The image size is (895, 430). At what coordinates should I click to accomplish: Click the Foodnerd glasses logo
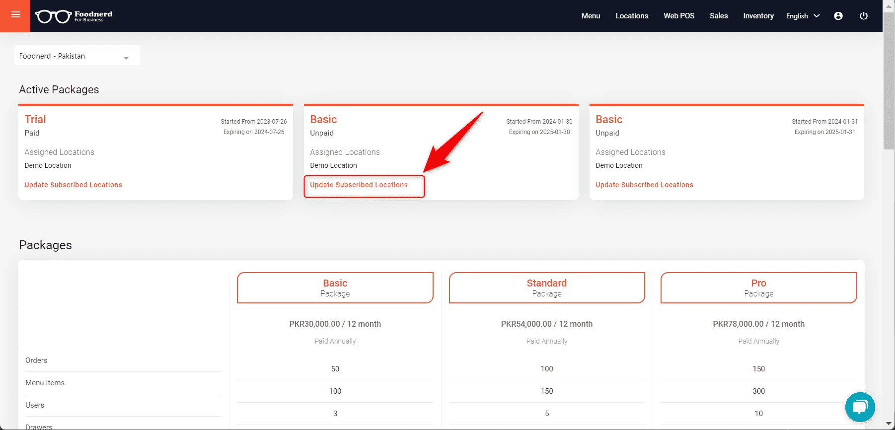(x=74, y=16)
